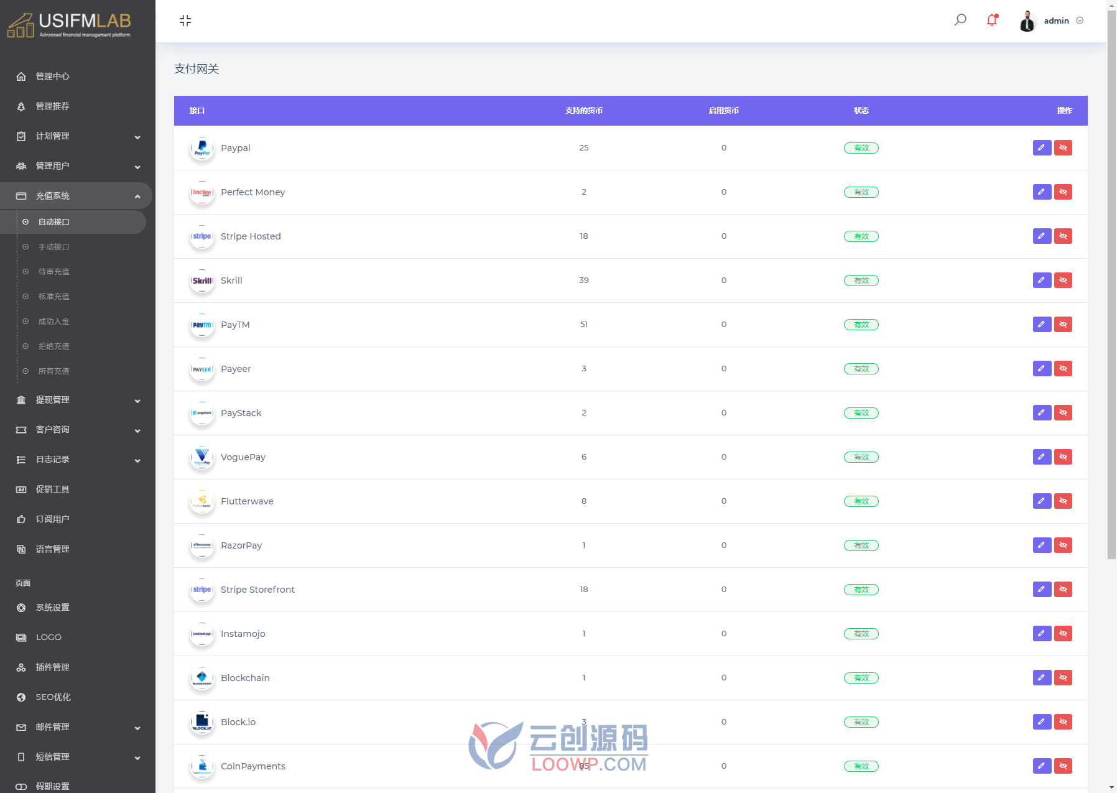This screenshot has width=1117, height=793.
Task: Open 插件管理 in sidebar
Action: pos(76,667)
